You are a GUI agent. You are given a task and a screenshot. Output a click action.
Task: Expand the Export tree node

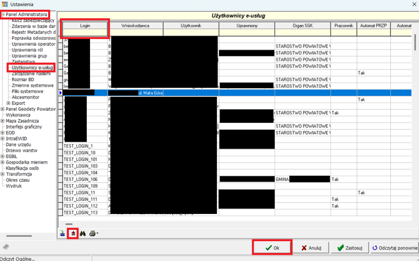pyautogui.click(x=9, y=103)
